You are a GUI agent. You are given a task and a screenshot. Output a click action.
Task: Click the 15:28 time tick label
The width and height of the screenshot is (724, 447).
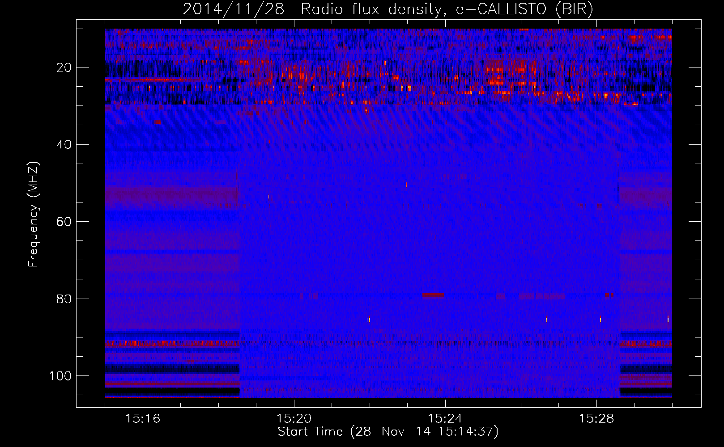[596, 418]
